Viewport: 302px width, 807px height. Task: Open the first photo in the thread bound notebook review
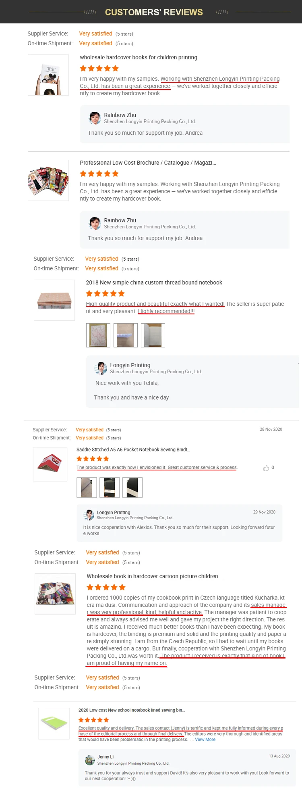[x=98, y=335]
